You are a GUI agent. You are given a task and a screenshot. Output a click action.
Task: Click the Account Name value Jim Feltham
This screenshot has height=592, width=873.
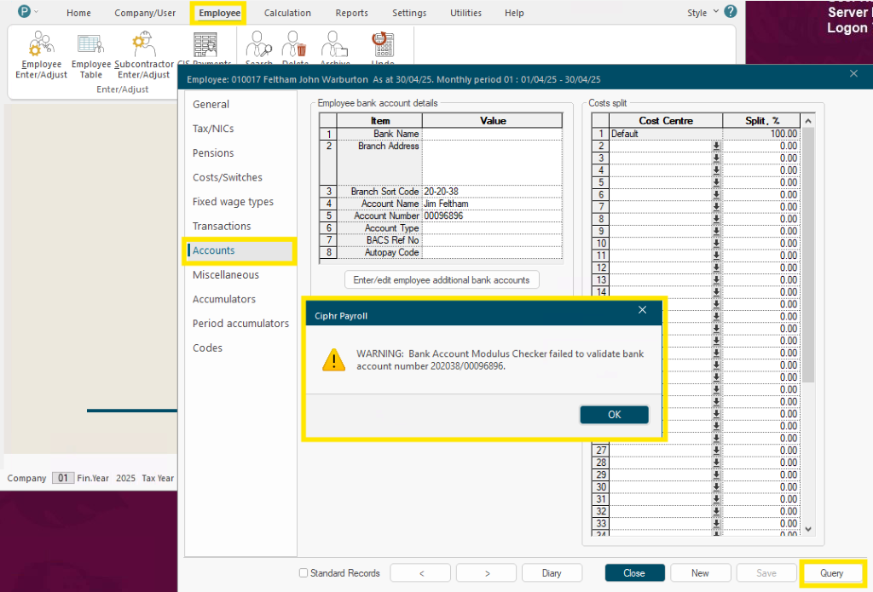492,204
